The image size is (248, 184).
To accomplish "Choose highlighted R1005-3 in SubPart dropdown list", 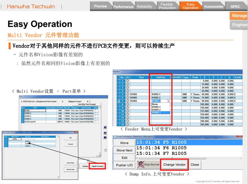I will click(x=161, y=113).
